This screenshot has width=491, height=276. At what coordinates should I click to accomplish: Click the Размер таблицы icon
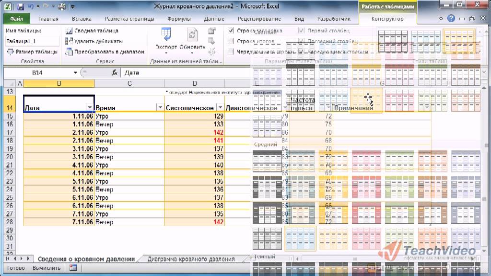point(11,52)
